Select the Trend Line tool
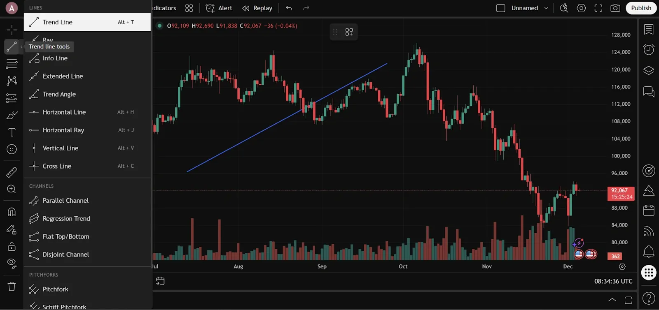 click(87, 22)
